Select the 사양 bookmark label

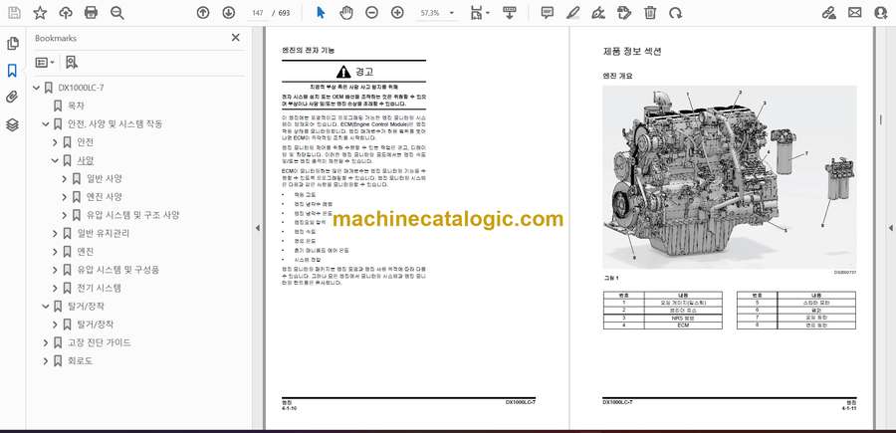point(86,160)
